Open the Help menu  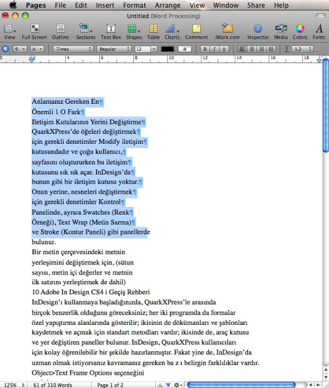pyautogui.click(x=281, y=5)
